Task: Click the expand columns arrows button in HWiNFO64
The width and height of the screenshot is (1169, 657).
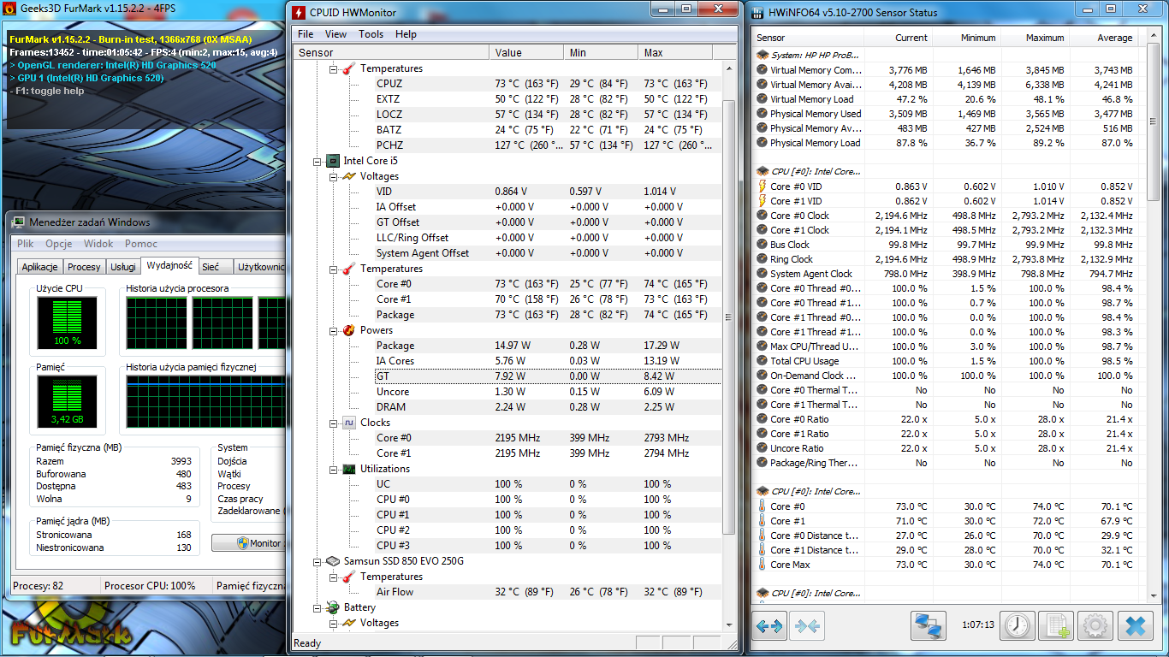Action: (x=769, y=626)
